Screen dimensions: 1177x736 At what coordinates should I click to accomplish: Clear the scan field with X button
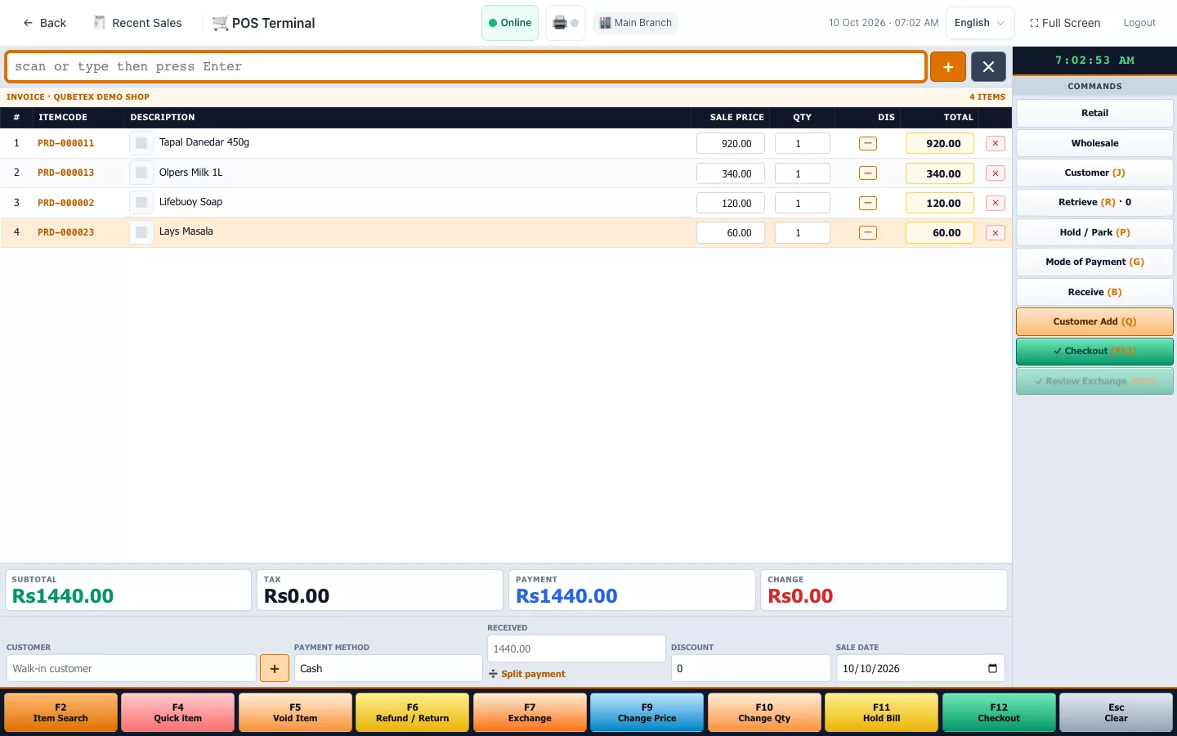click(988, 67)
